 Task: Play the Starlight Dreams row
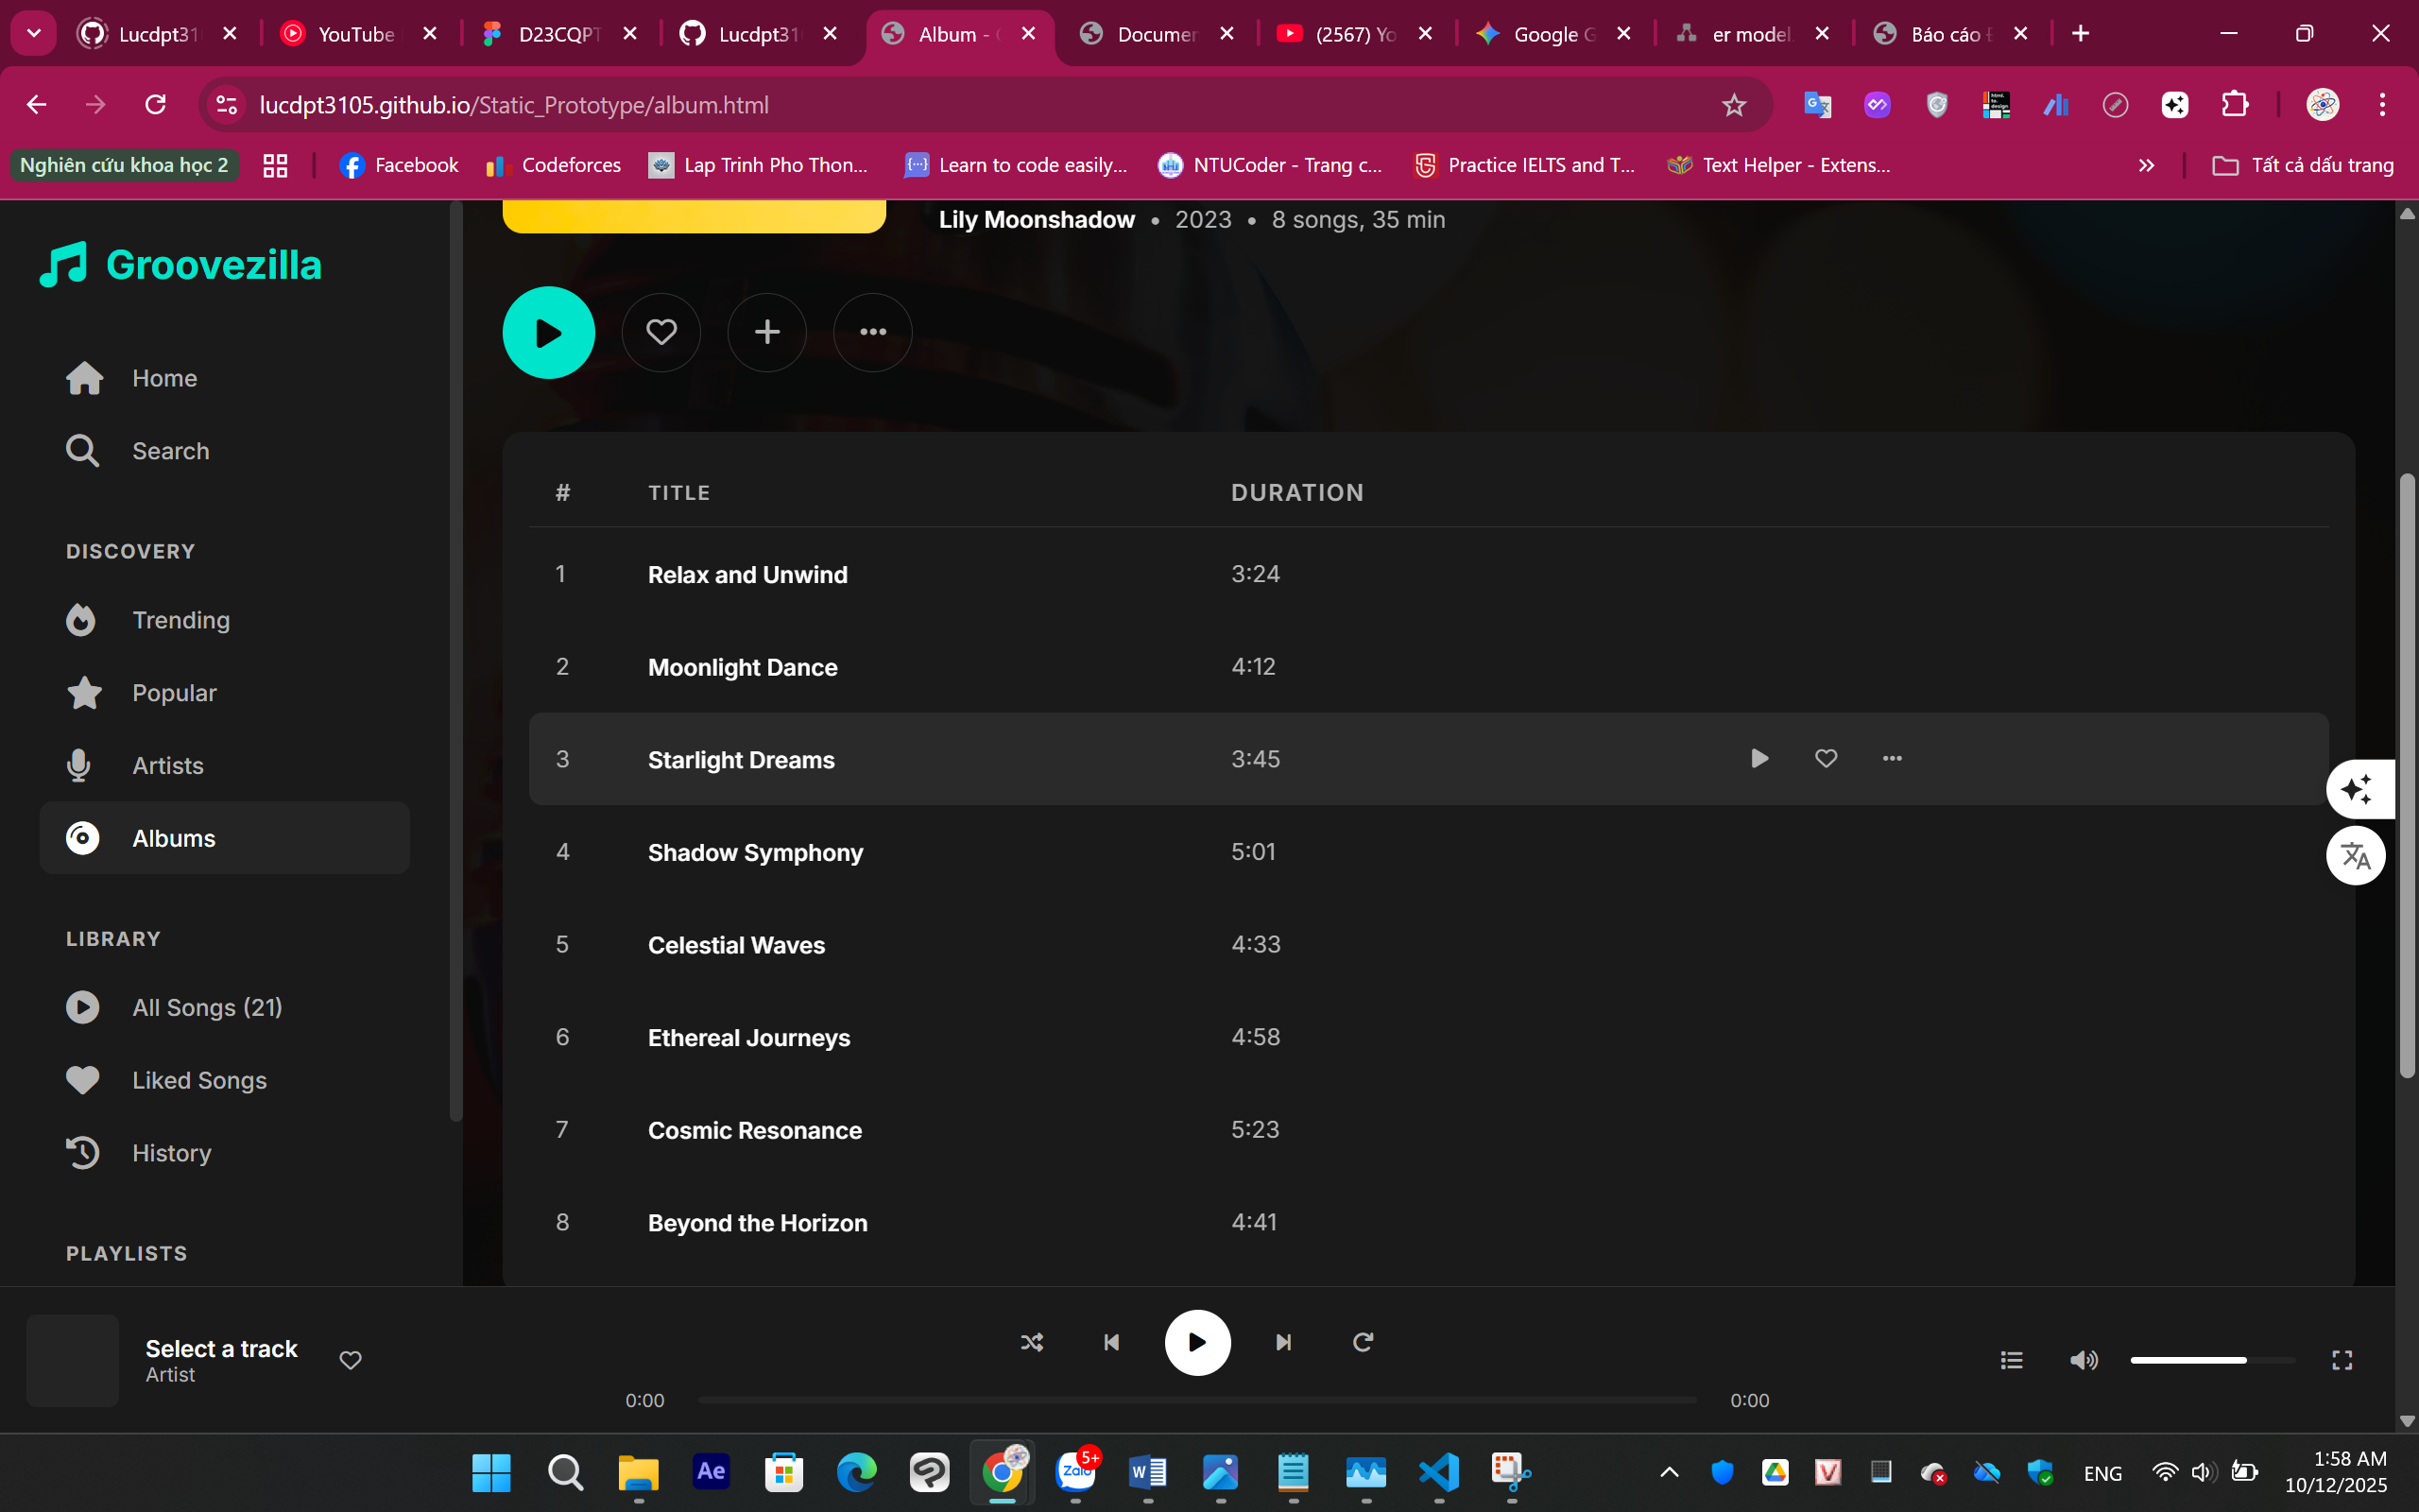(x=1759, y=759)
